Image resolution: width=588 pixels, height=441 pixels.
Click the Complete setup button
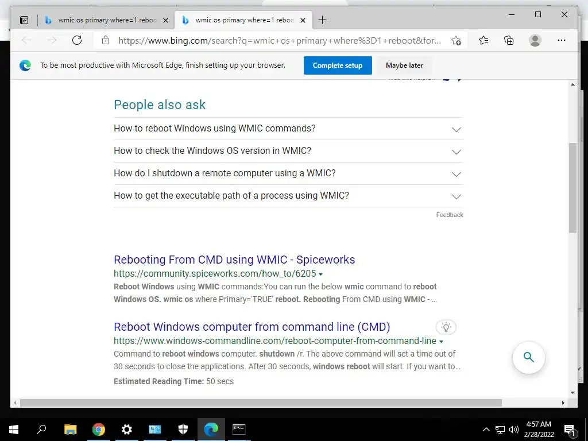(x=338, y=65)
